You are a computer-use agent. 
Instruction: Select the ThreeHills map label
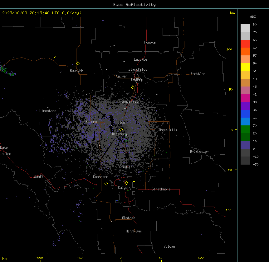168,130
